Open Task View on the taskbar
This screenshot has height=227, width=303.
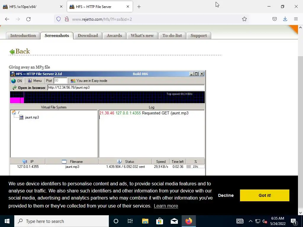point(130,221)
